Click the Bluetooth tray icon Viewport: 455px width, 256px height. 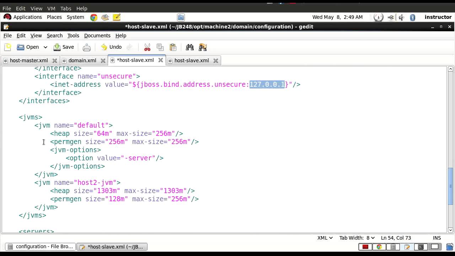click(x=413, y=17)
